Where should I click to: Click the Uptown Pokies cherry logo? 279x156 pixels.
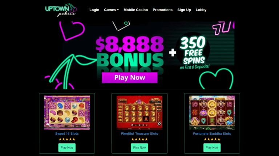61,10
